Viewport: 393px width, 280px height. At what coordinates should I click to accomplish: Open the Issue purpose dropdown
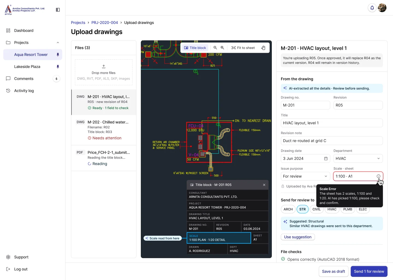point(305,176)
